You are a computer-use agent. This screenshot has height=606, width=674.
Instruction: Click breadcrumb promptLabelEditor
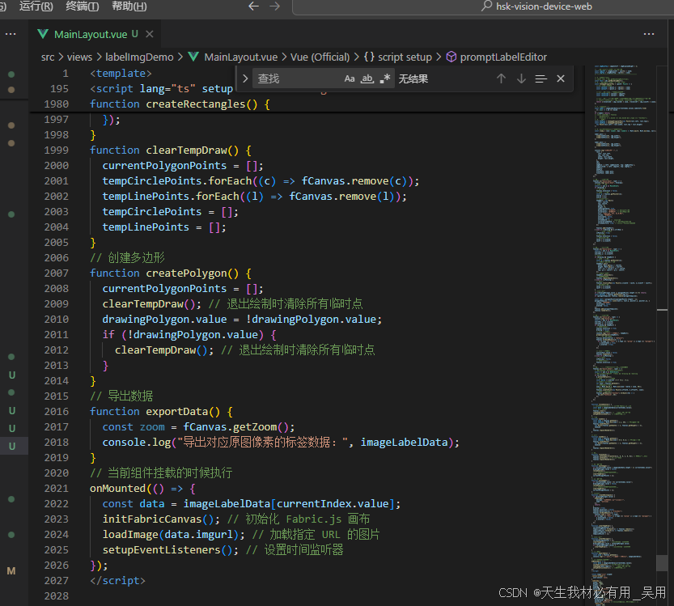click(503, 57)
